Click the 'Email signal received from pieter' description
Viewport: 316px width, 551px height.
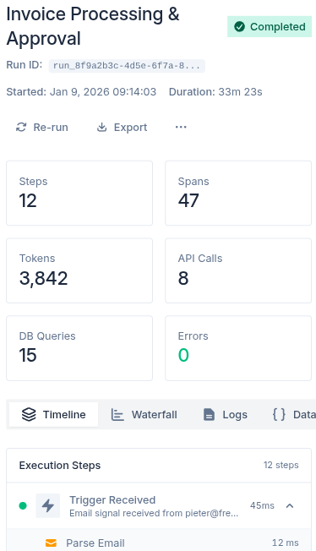[154, 514]
